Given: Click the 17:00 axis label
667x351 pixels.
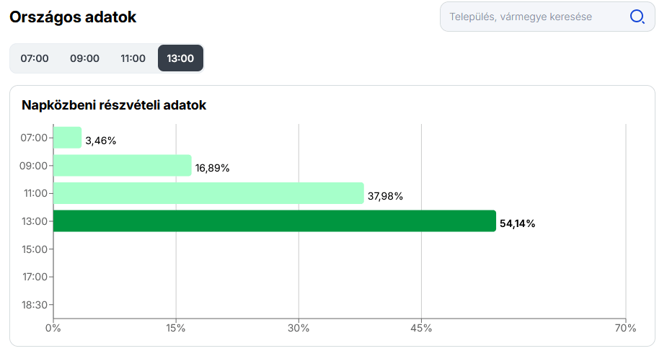Looking at the screenshot, I should click(34, 276).
